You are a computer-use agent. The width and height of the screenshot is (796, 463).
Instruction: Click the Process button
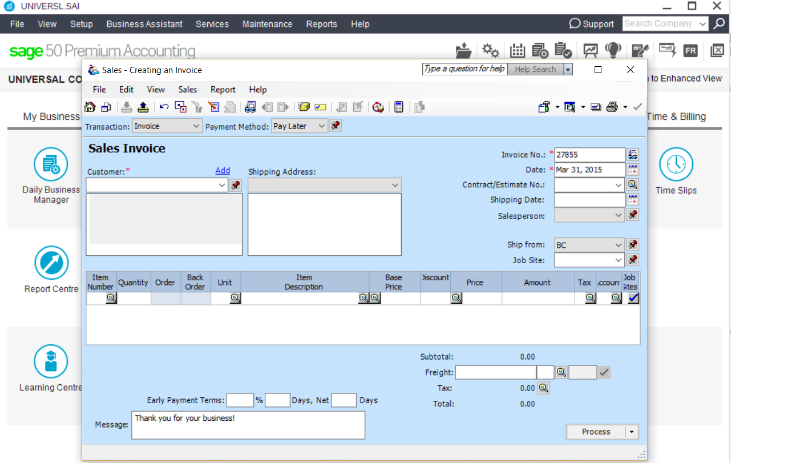pyautogui.click(x=596, y=432)
